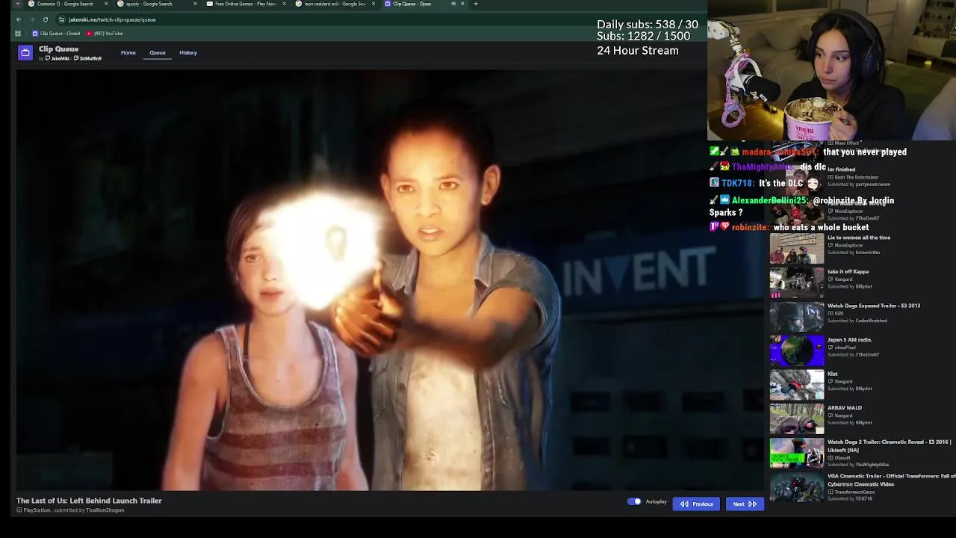
Task: Select 'take it off Kappa' clip thumbnail
Action: coord(797,282)
